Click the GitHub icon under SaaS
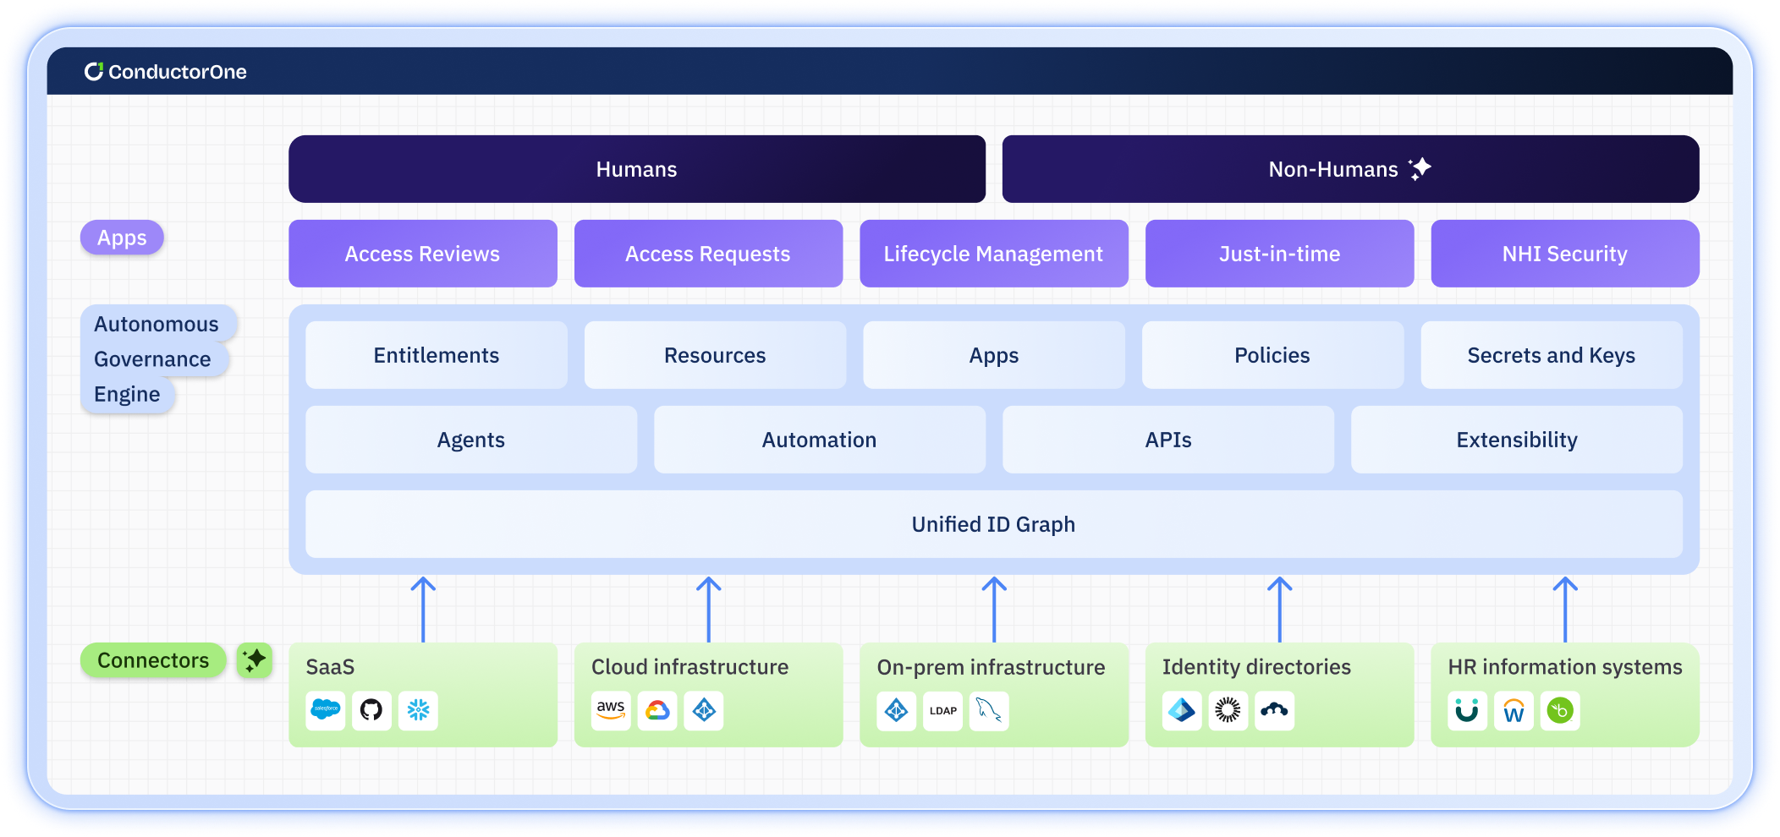 (372, 711)
